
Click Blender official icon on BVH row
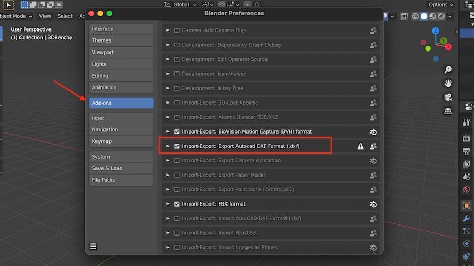click(373, 132)
